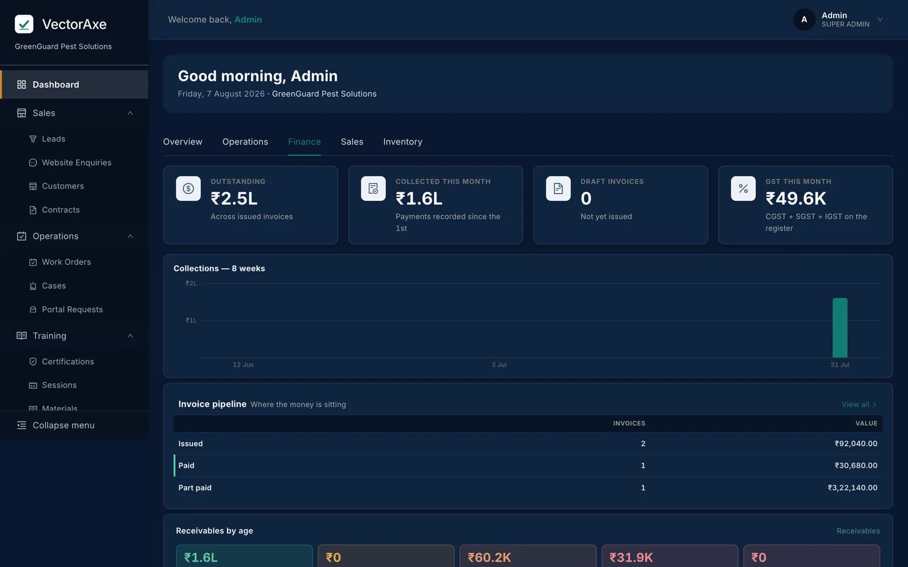Click the ₹49.6K GST amount
The width and height of the screenshot is (908, 567).
[796, 198]
